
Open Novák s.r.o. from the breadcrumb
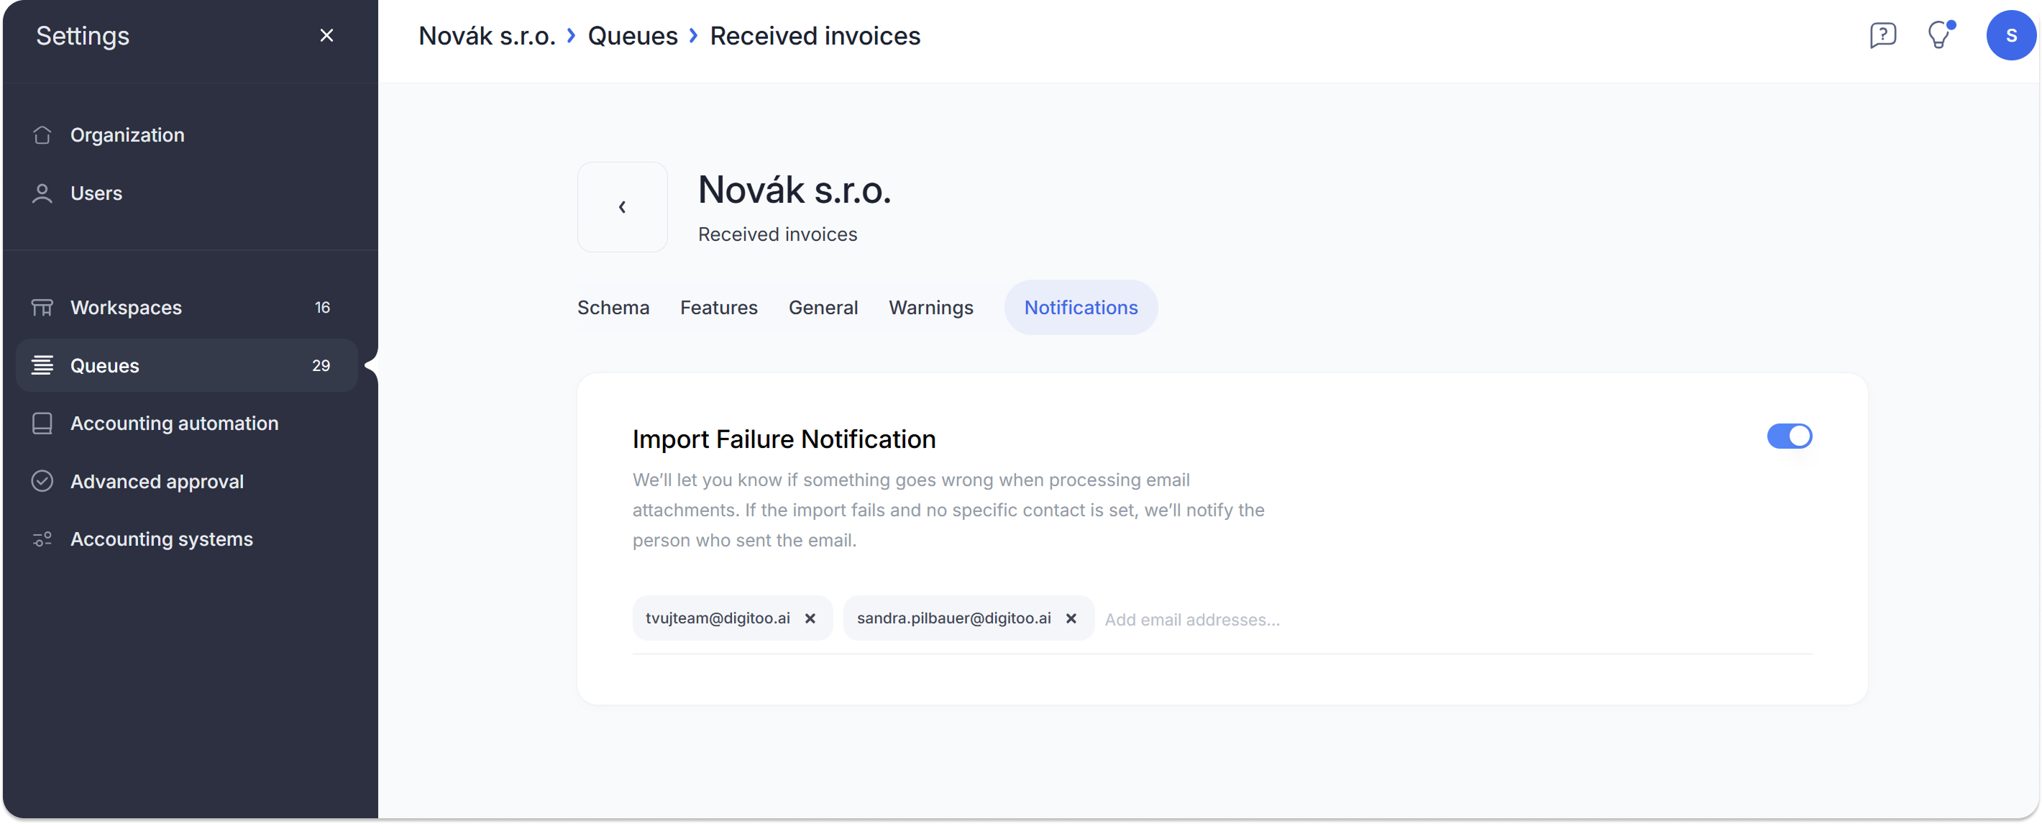[487, 35]
